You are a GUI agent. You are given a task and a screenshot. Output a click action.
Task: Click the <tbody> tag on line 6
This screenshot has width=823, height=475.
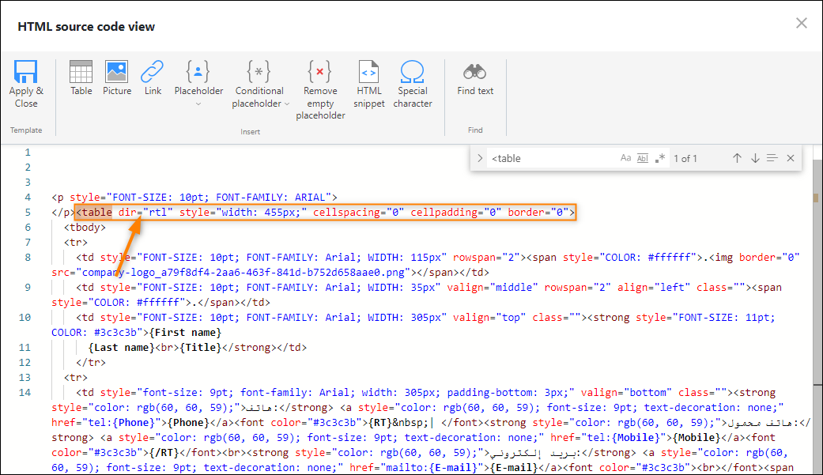click(85, 228)
